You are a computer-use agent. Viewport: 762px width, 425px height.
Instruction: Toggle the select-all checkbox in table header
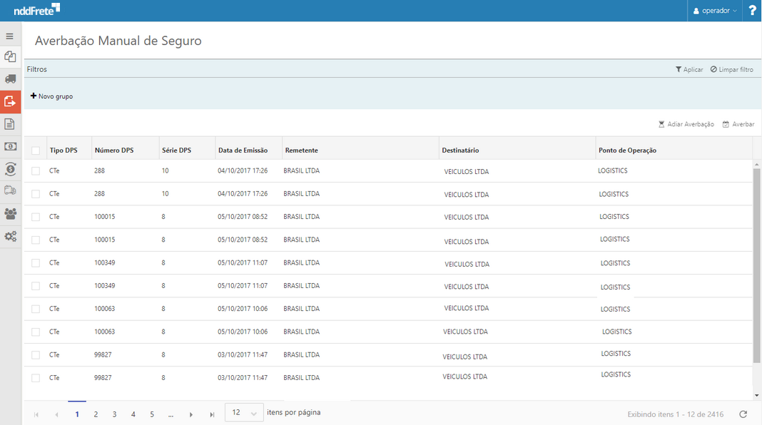36,150
